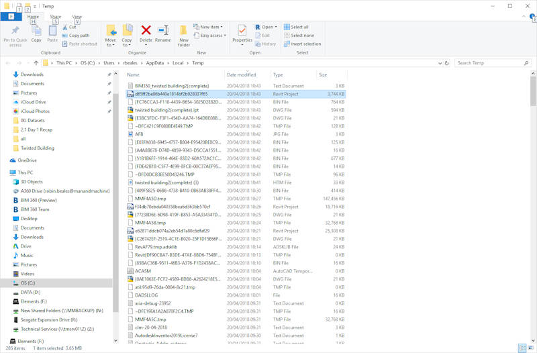Viewport: 537px width, 353px height.
Task: Click Pin to Quick access icon
Action: coord(15,30)
